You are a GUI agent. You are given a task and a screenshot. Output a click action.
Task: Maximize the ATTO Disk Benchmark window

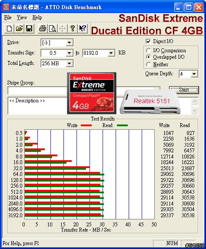coord(189,7)
